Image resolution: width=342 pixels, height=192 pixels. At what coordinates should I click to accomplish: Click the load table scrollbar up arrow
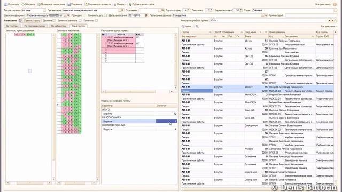click(x=335, y=32)
